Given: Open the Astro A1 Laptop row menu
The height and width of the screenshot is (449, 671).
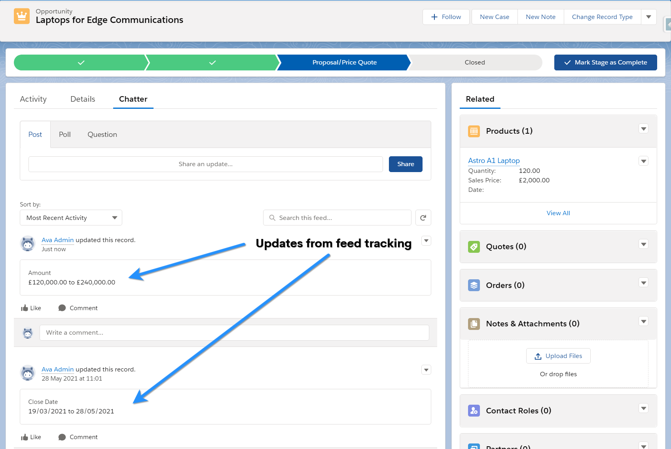Looking at the screenshot, I should click(x=644, y=161).
